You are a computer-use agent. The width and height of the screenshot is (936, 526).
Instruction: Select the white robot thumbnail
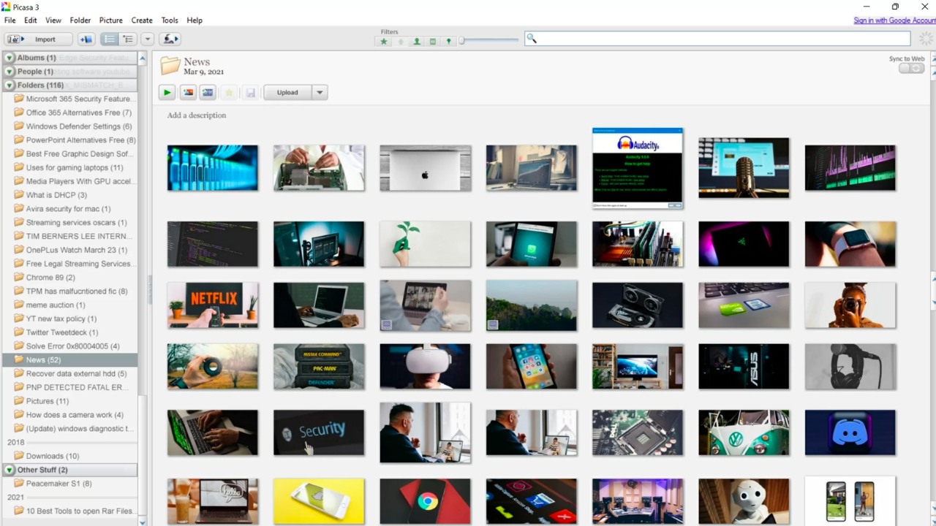744,501
